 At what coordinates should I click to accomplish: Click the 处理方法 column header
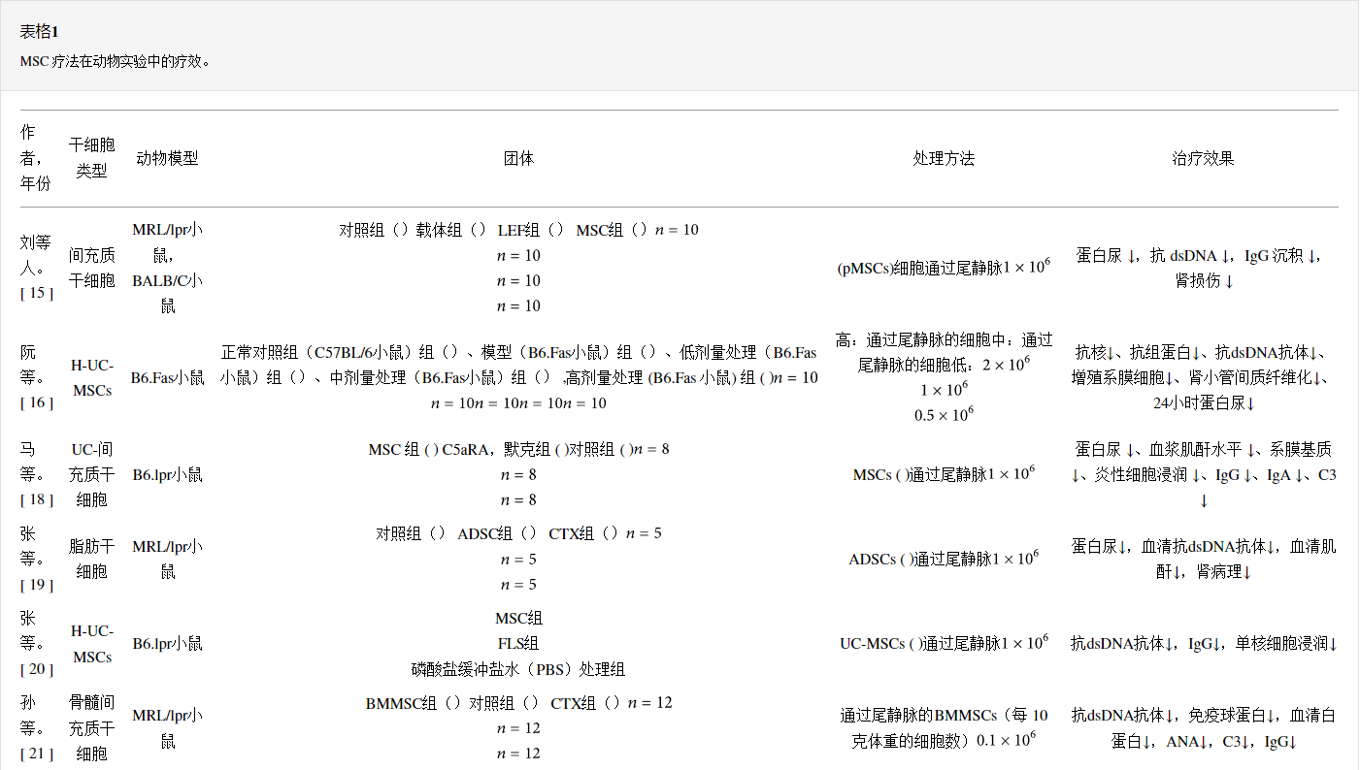(944, 158)
